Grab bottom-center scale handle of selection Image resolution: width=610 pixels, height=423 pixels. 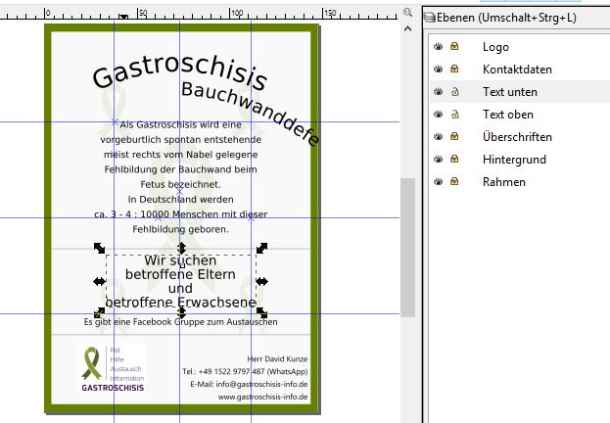[181, 313]
